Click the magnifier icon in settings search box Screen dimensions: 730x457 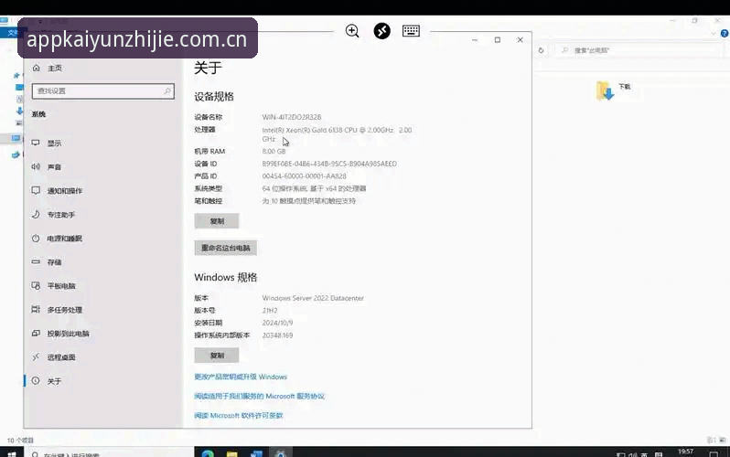(x=167, y=90)
